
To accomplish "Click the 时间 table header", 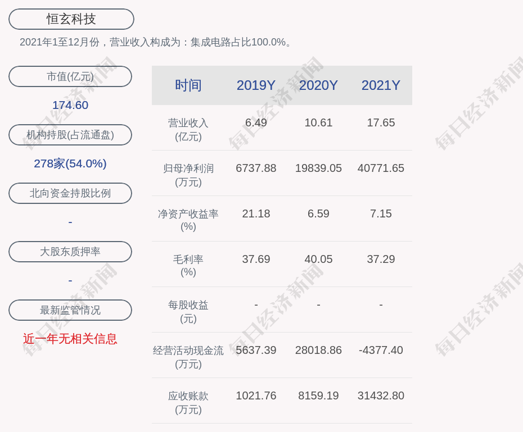I will pos(188,85).
